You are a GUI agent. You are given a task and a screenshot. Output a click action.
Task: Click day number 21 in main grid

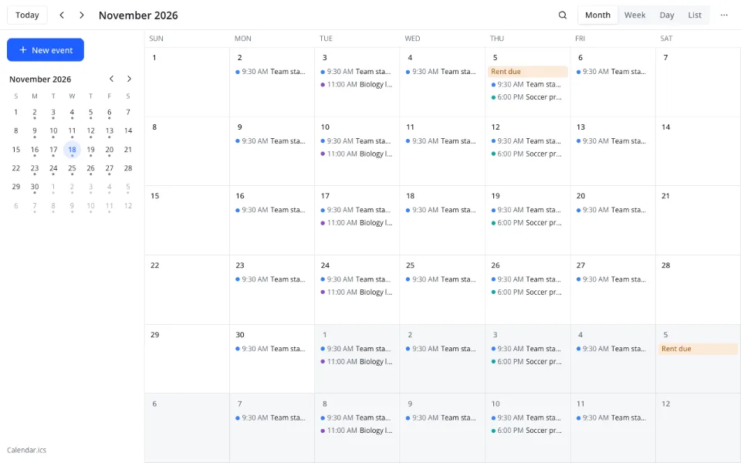[x=665, y=196]
